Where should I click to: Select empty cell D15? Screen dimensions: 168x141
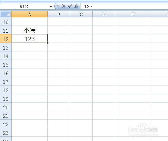pos(104,64)
